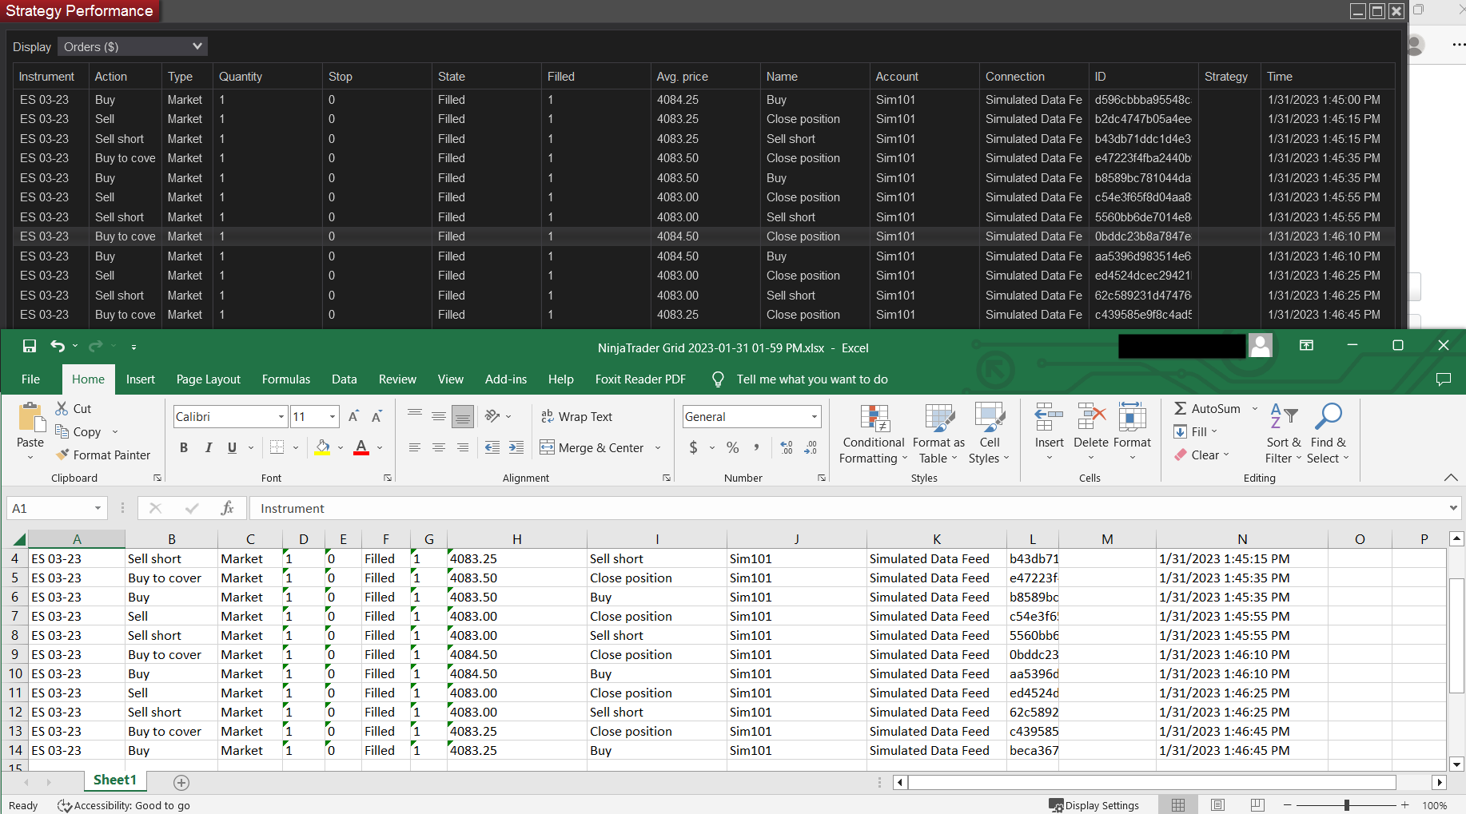Click the Cut button
This screenshot has height=814, width=1466.
click(74, 408)
